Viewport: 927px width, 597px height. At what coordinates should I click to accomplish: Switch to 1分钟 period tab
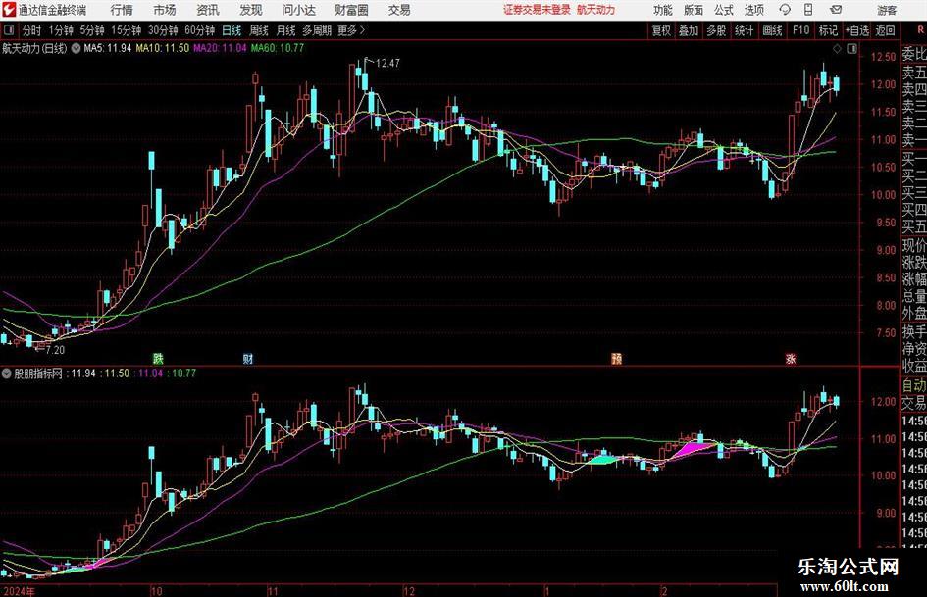(61, 30)
